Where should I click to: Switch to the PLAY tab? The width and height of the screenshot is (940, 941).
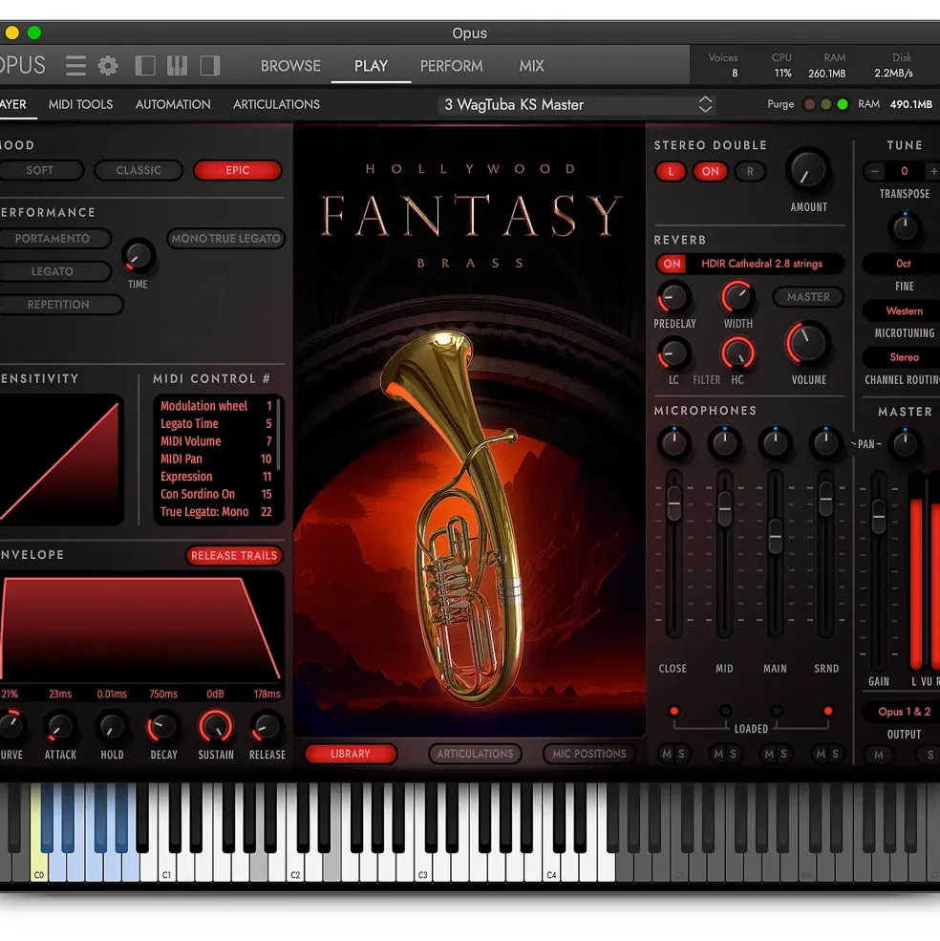tap(371, 66)
